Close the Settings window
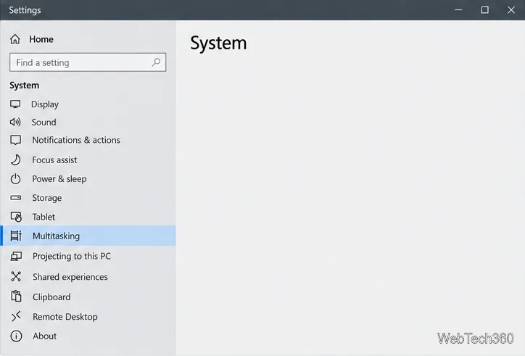525x356 pixels. [511, 10]
